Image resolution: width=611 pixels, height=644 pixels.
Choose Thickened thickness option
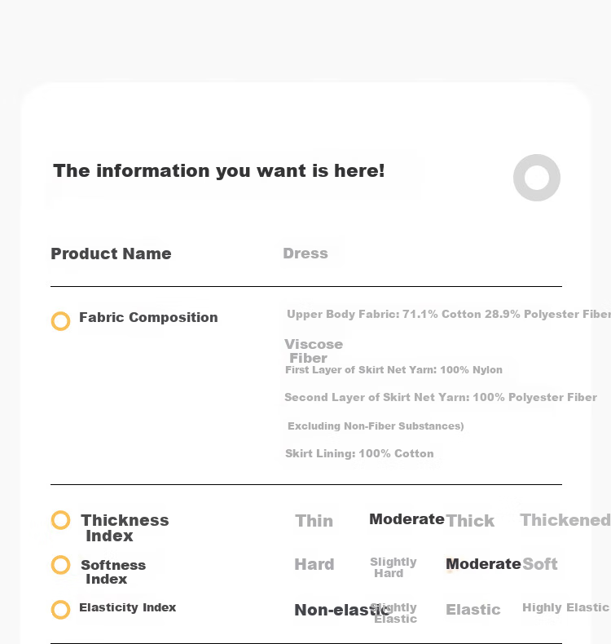pos(565,520)
